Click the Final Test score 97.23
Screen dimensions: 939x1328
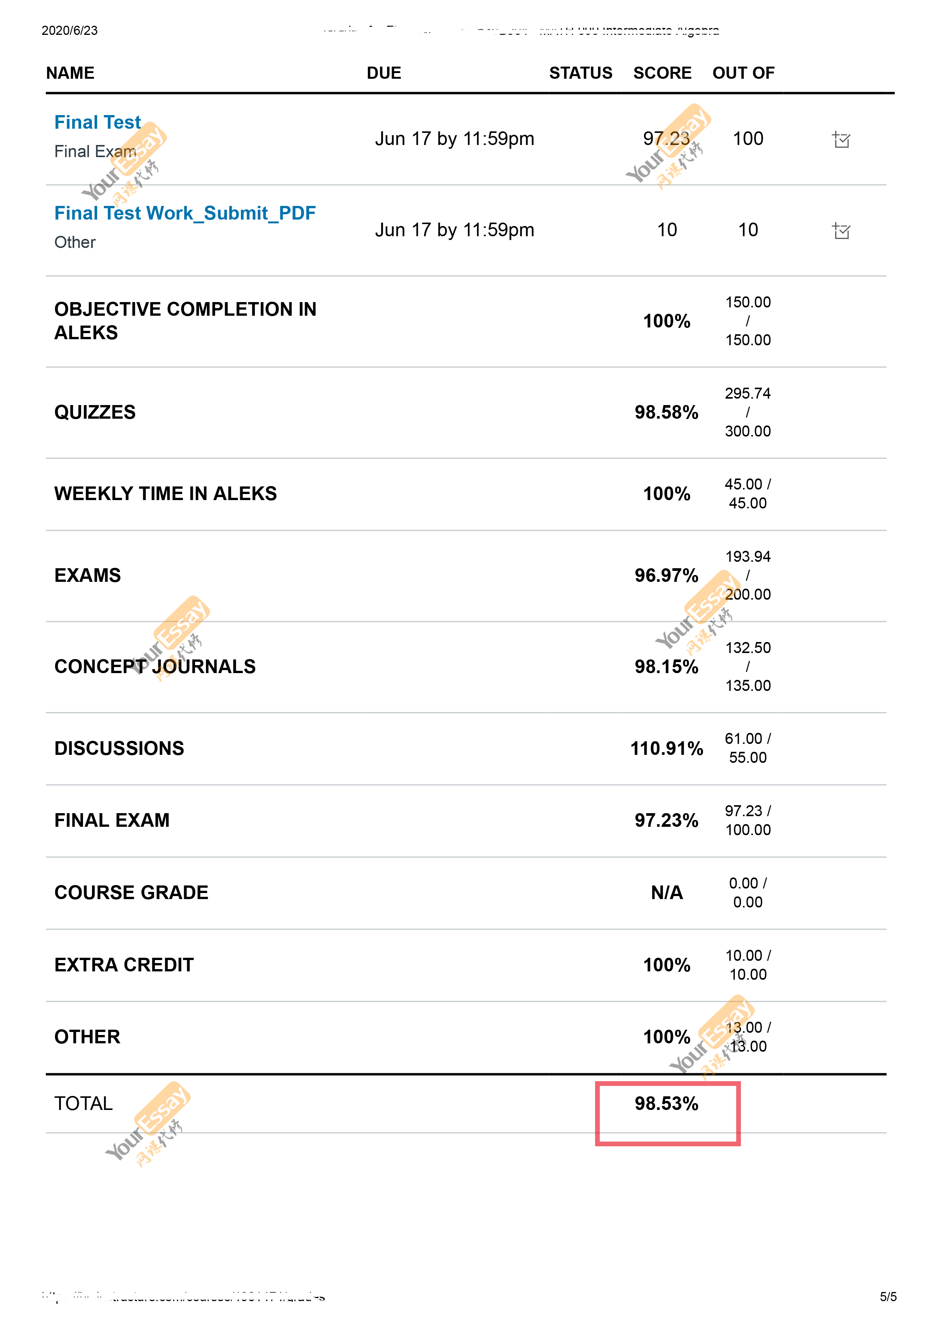point(667,139)
